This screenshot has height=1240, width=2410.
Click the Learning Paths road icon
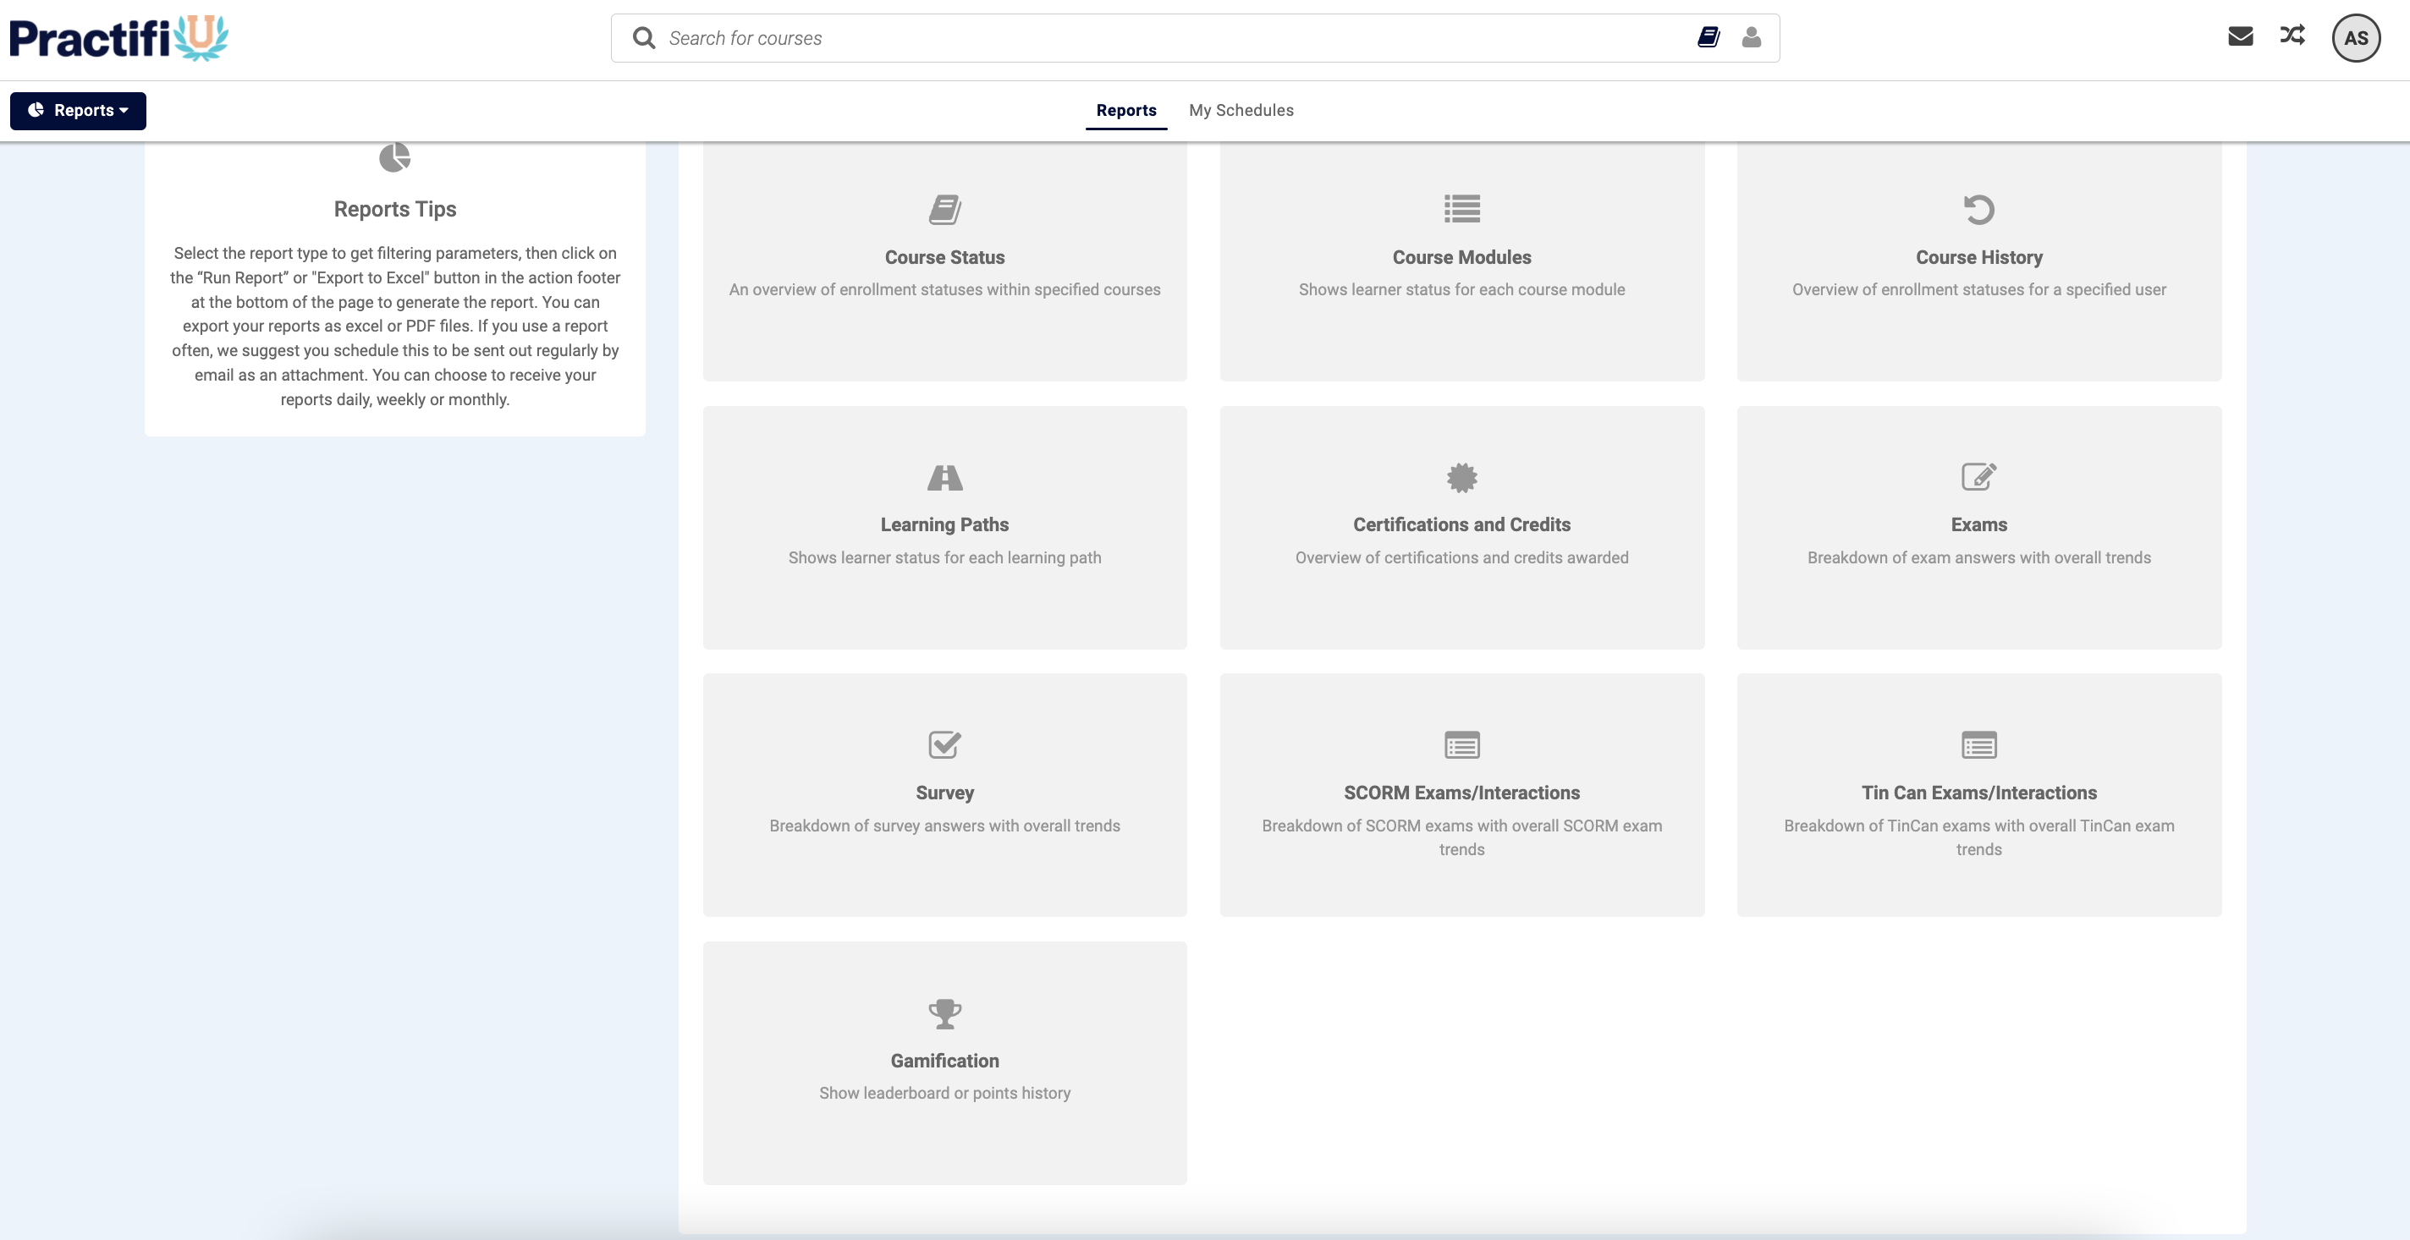click(x=945, y=478)
